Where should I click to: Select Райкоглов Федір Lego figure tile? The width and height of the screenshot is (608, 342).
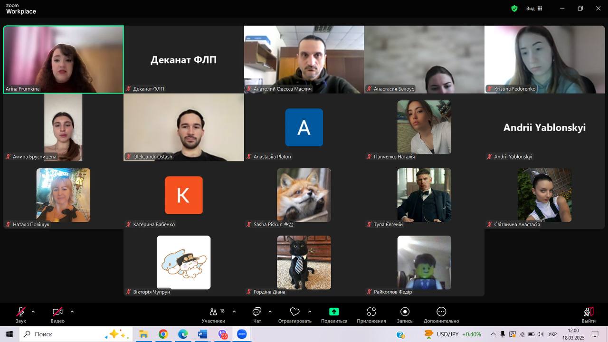tap(424, 263)
